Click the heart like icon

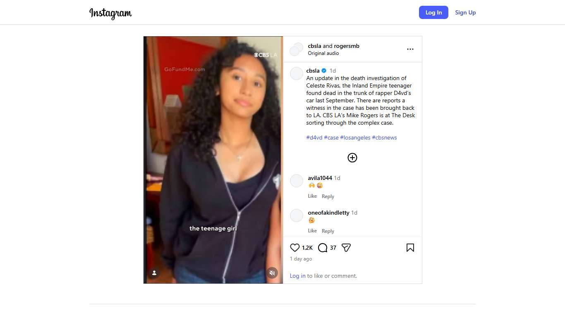click(x=294, y=248)
